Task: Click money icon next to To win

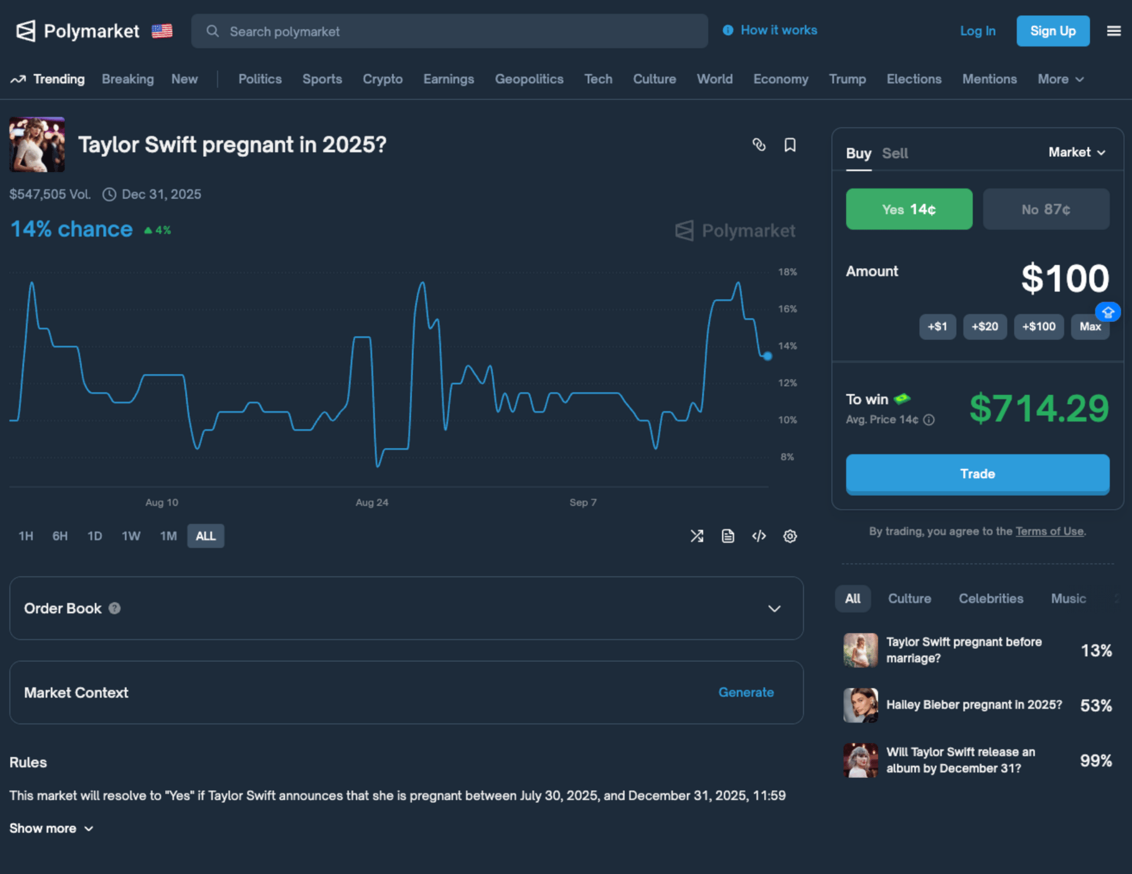Action: tap(902, 399)
